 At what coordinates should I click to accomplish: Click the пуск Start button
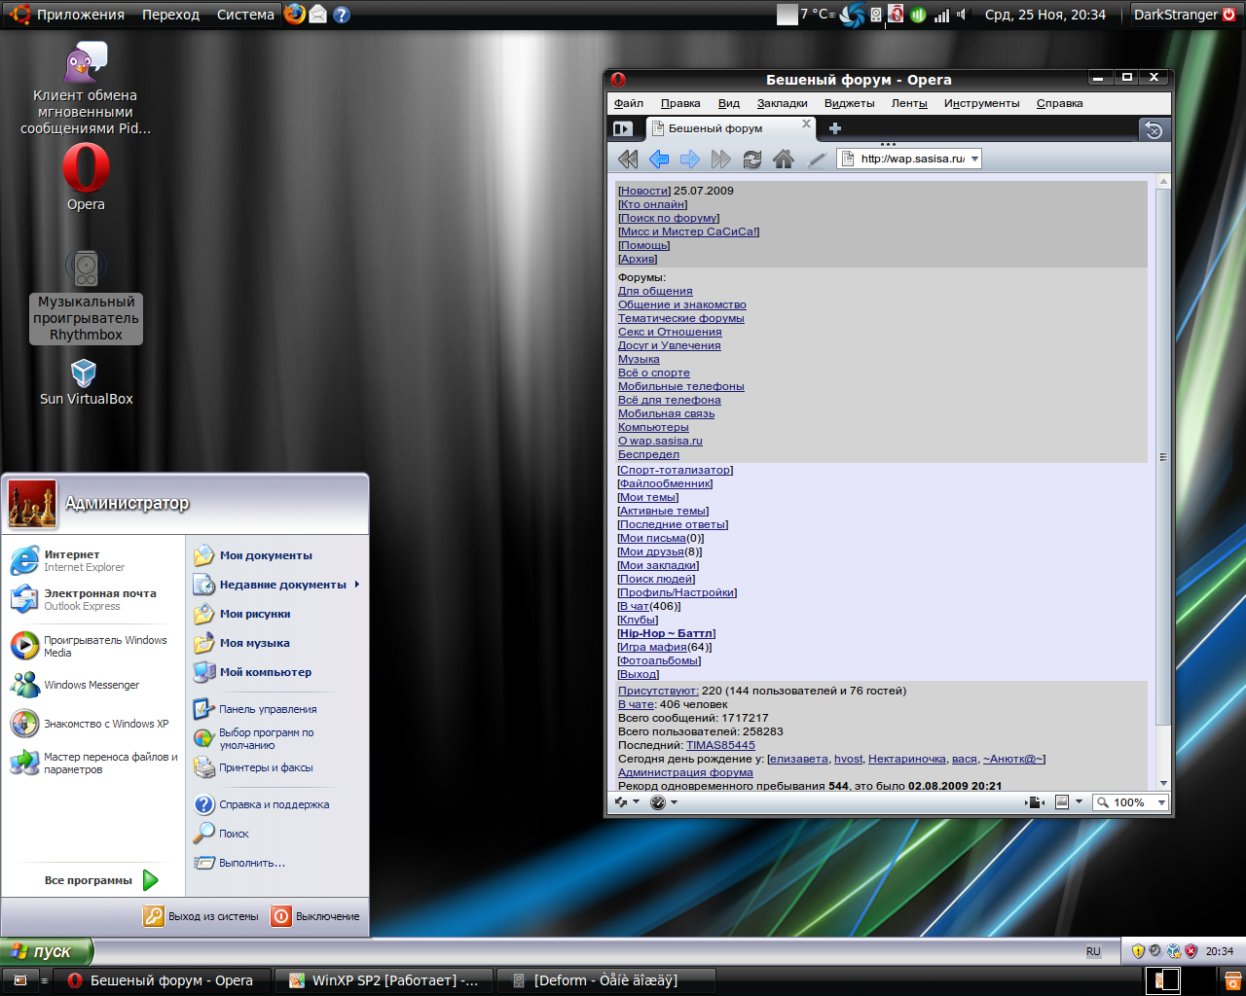[x=46, y=951]
